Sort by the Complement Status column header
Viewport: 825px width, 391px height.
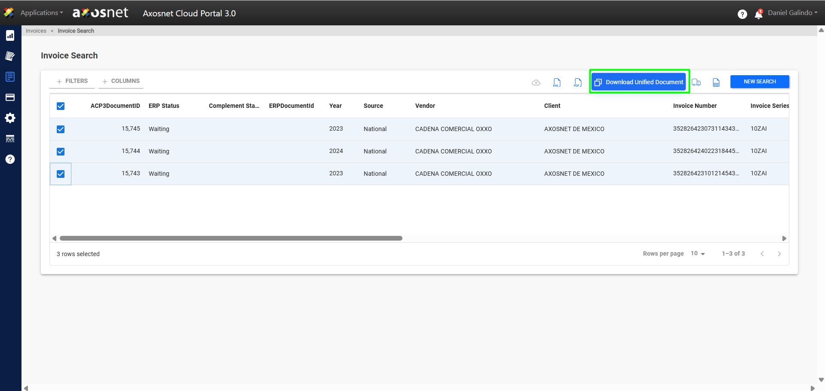(x=234, y=106)
